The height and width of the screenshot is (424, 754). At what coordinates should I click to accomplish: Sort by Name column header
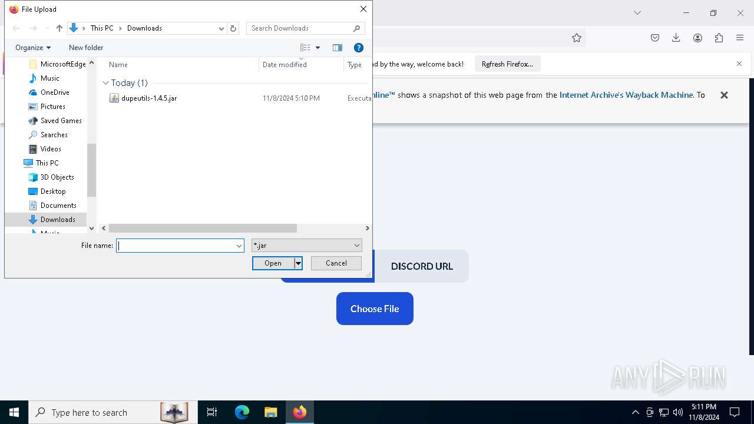coord(118,65)
